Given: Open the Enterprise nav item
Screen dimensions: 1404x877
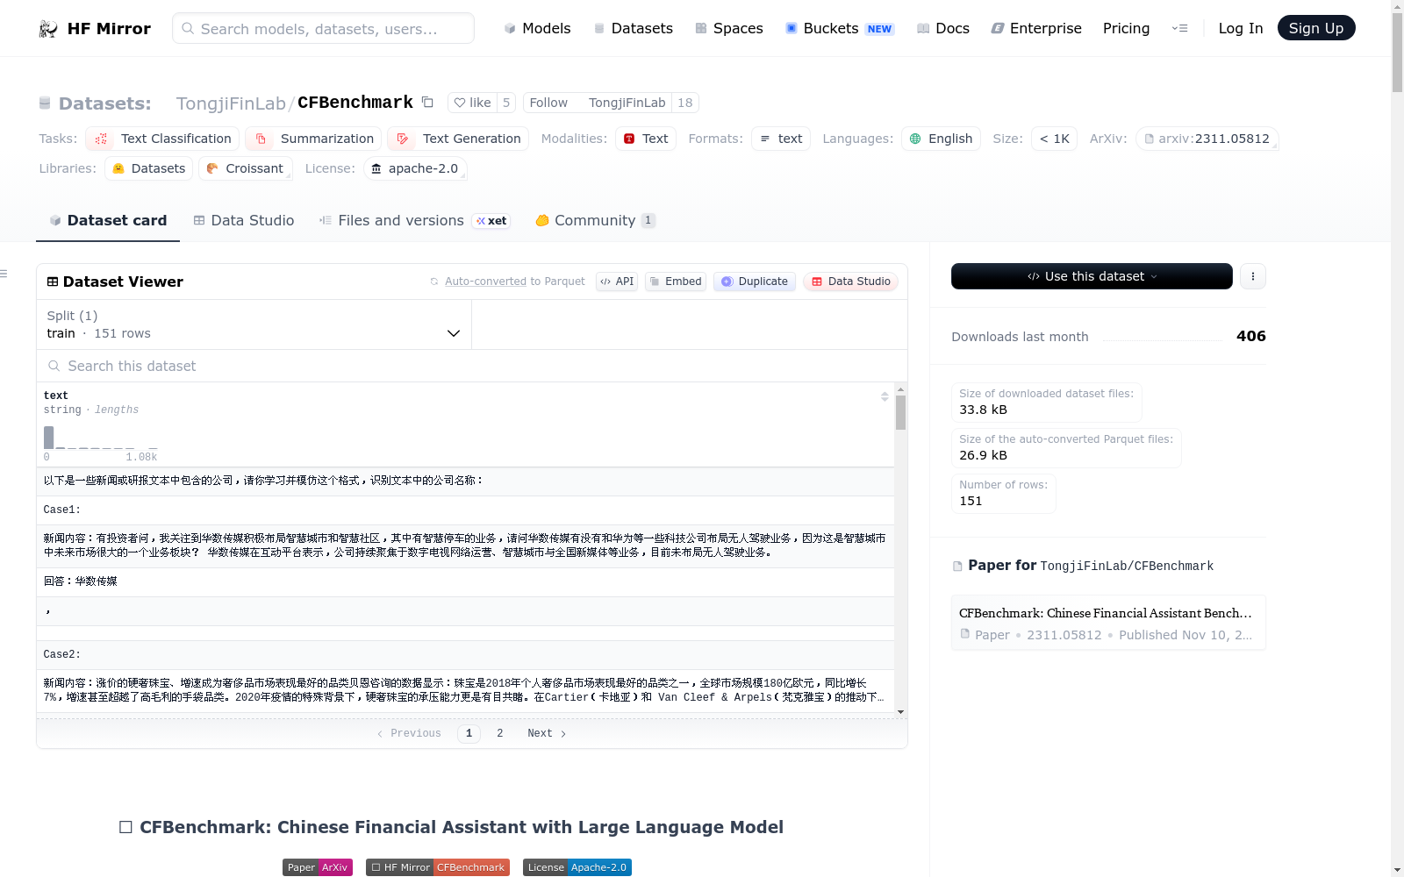Looking at the screenshot, I should [1036, 28].
